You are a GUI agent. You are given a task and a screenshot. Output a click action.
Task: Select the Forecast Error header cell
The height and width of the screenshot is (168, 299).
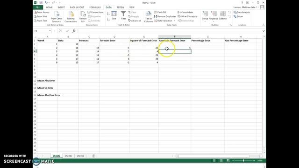click(114, 41)
